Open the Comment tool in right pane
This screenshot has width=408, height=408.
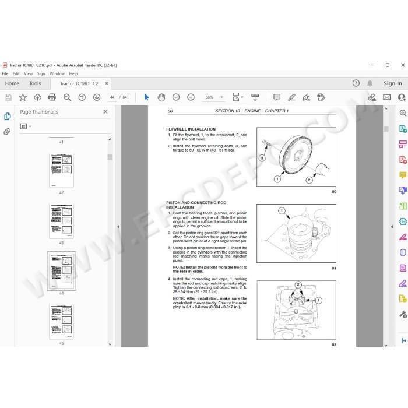point(403,175)
